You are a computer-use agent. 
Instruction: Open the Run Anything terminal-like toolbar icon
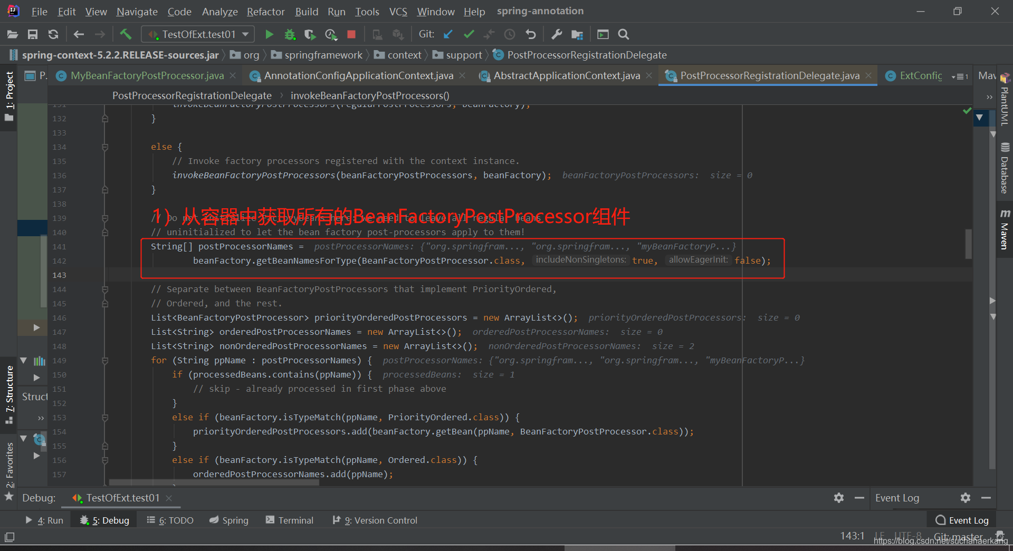coord(603,34)
